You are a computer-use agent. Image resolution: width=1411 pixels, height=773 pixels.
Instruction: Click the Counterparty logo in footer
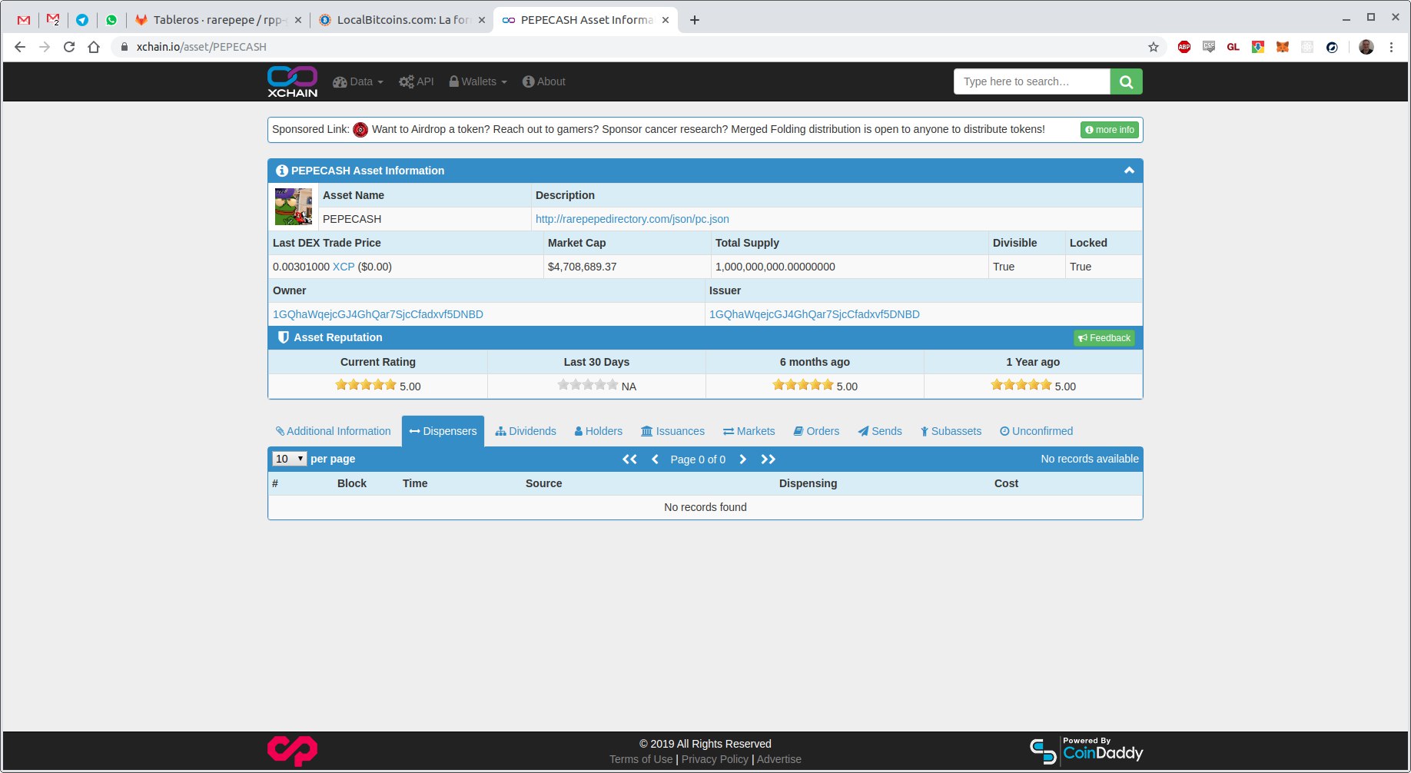(x=292, y=751)
